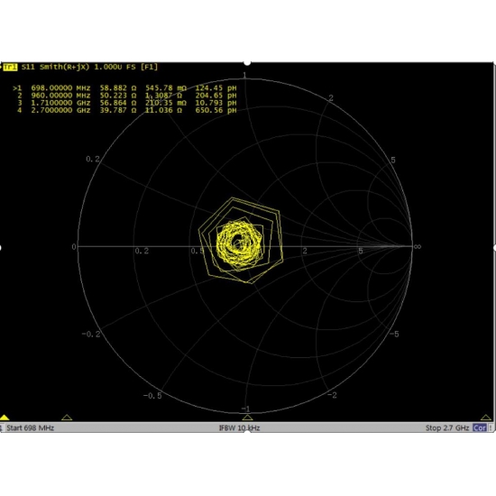Click the top center window handle

point(247,63)
